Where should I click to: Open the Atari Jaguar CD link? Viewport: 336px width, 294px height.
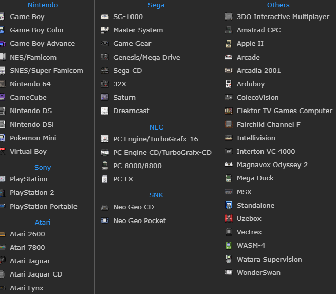point(36,274)
